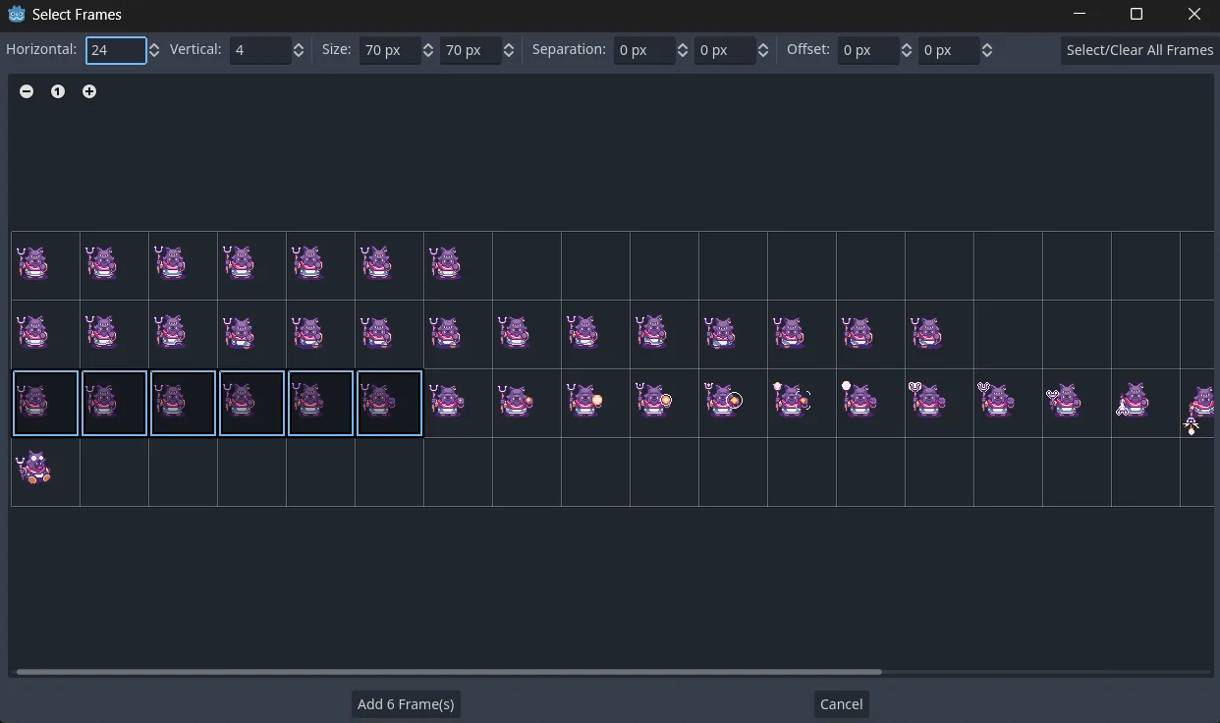Click the second Separation field's stepper arrows
This screenshot has width=1220, height=723.
pyautogui.click(x=763, y=50)
